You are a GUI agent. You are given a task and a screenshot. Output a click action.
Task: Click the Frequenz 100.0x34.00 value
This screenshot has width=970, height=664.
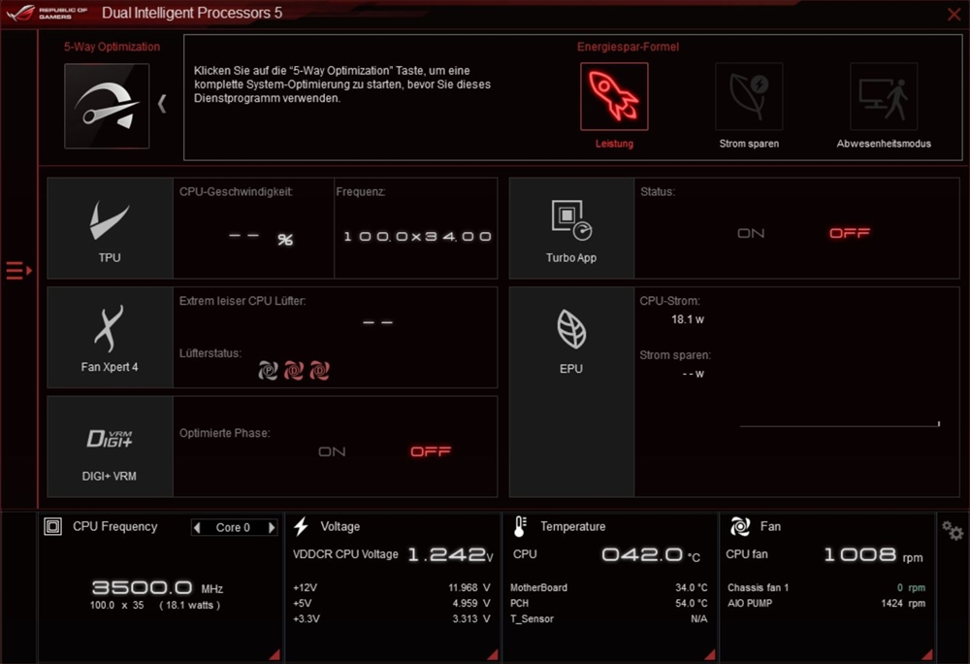417,237
